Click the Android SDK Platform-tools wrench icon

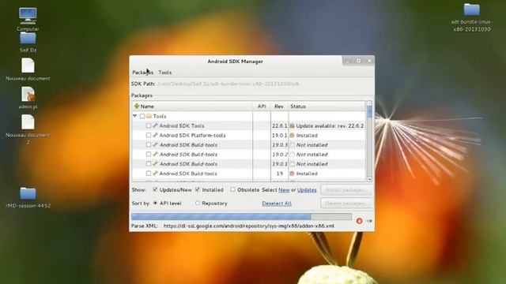coord(155,135)
